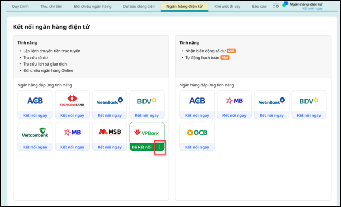Select the OCB logo

pos(197,133)
